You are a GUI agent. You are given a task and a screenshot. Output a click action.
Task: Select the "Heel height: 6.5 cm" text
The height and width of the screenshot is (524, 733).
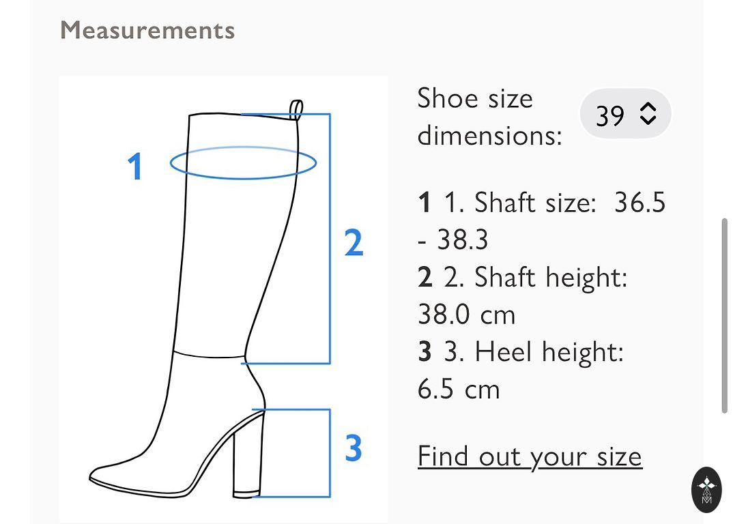(520, 370)
